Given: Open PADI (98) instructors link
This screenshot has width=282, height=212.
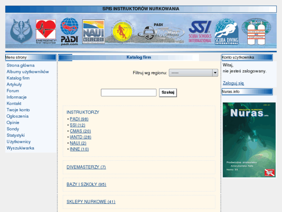Looking at the screenshot, I should click(79, 119).
